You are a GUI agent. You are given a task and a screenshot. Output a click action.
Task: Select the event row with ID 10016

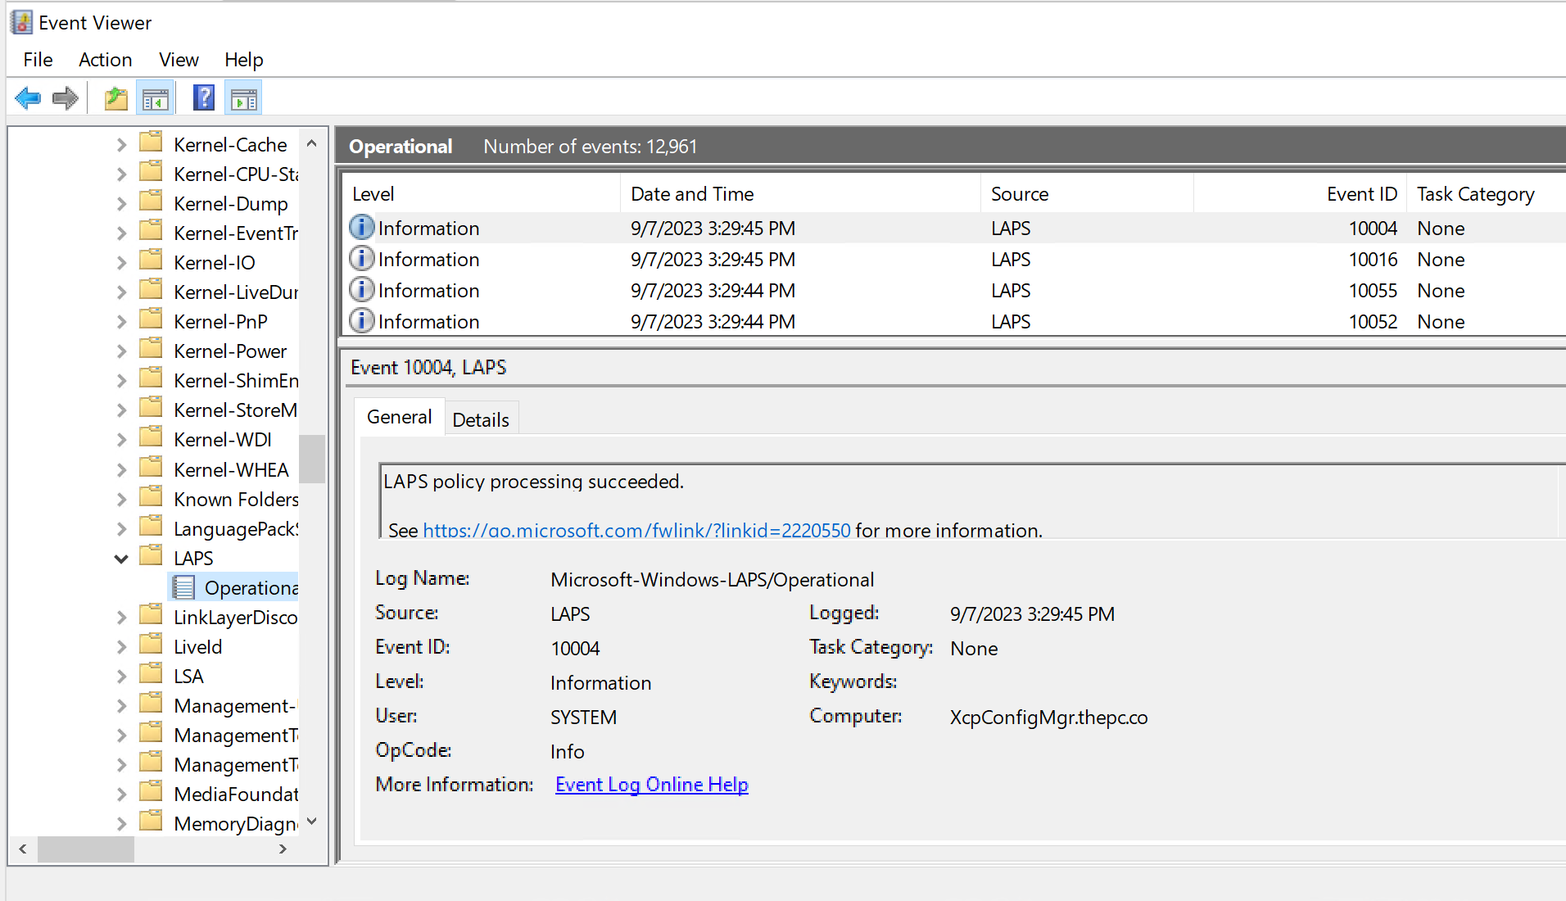(x=953, y=260)
